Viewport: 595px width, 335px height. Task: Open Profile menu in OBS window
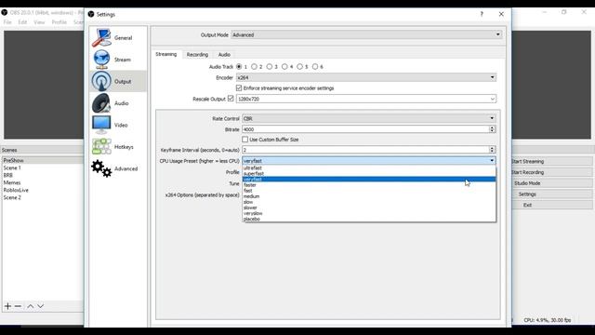click(x=59, y=22)
